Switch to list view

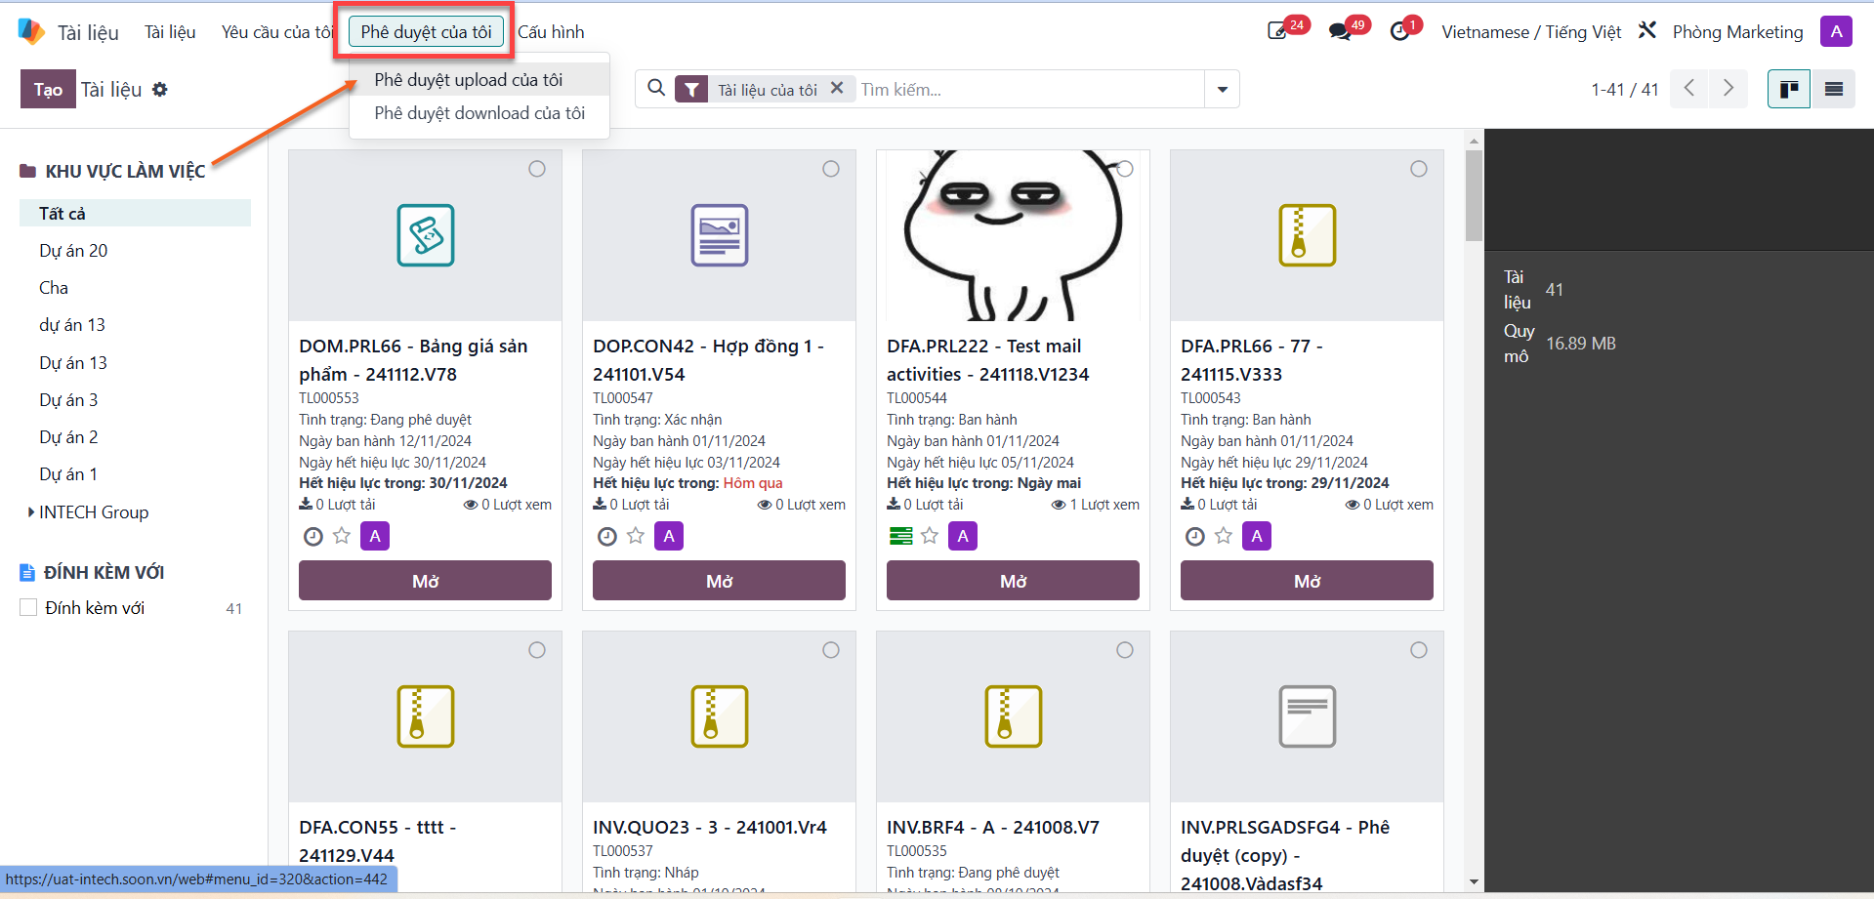point(1834,89)
